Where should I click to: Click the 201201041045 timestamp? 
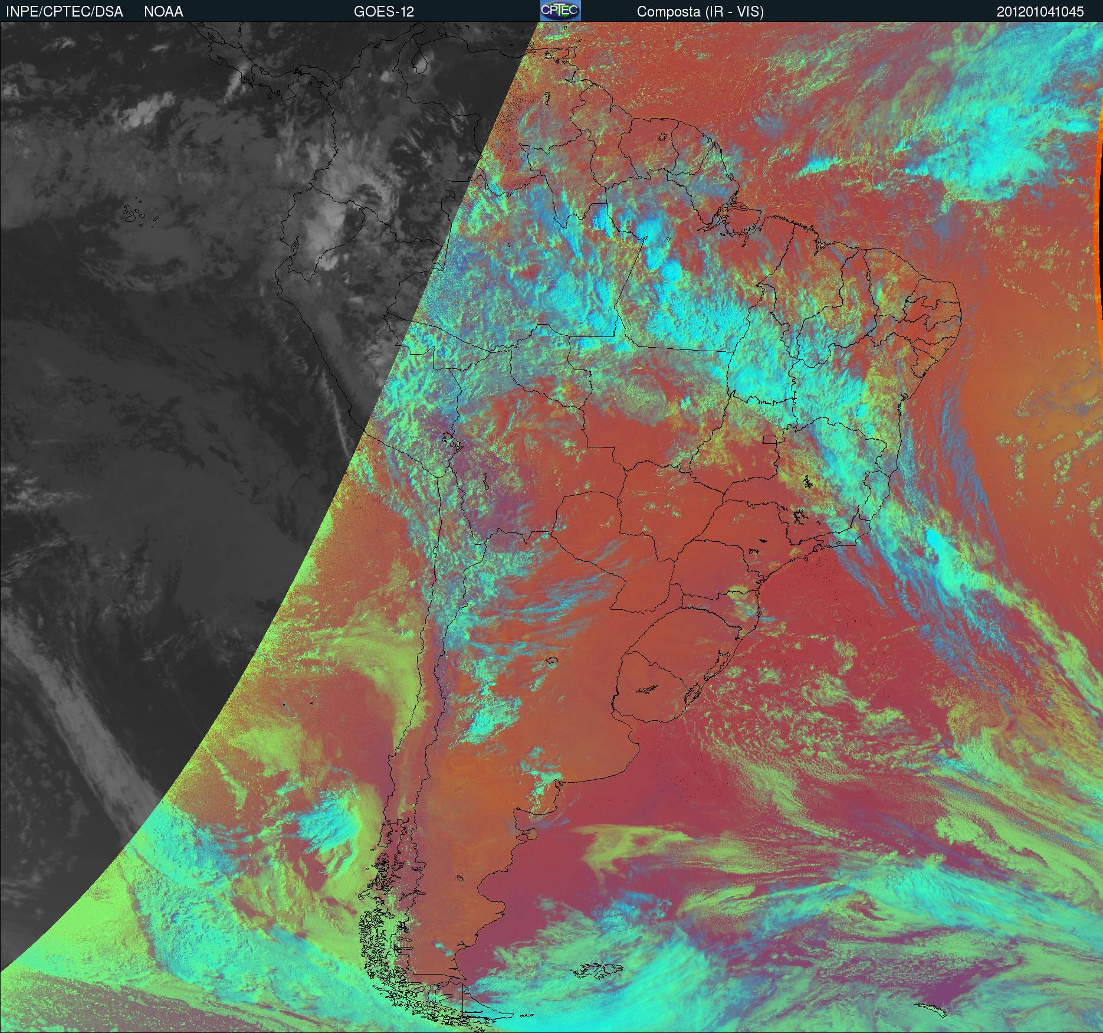click(1040, 12)
